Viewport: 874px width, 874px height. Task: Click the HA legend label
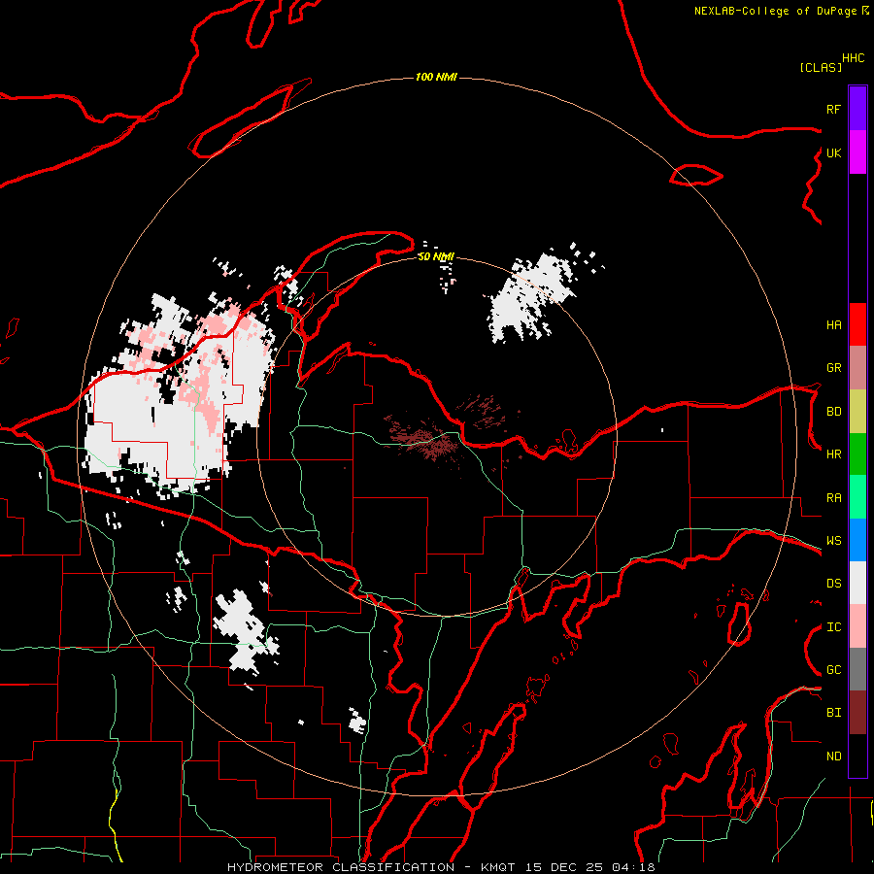coord(833,325)
